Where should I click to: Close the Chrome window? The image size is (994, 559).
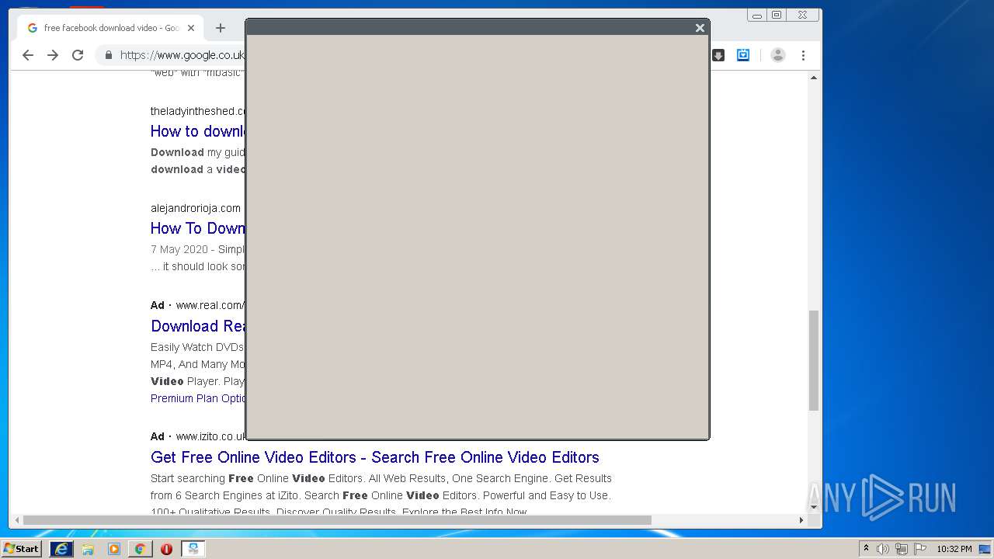[x=802, y=15]
